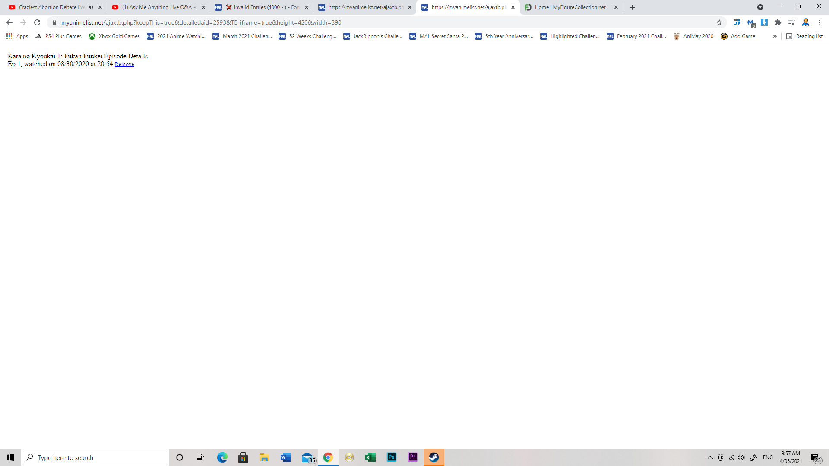This screenshot has width=829, height=466.
Task: Go back to previous page
Action: [9, 22]
